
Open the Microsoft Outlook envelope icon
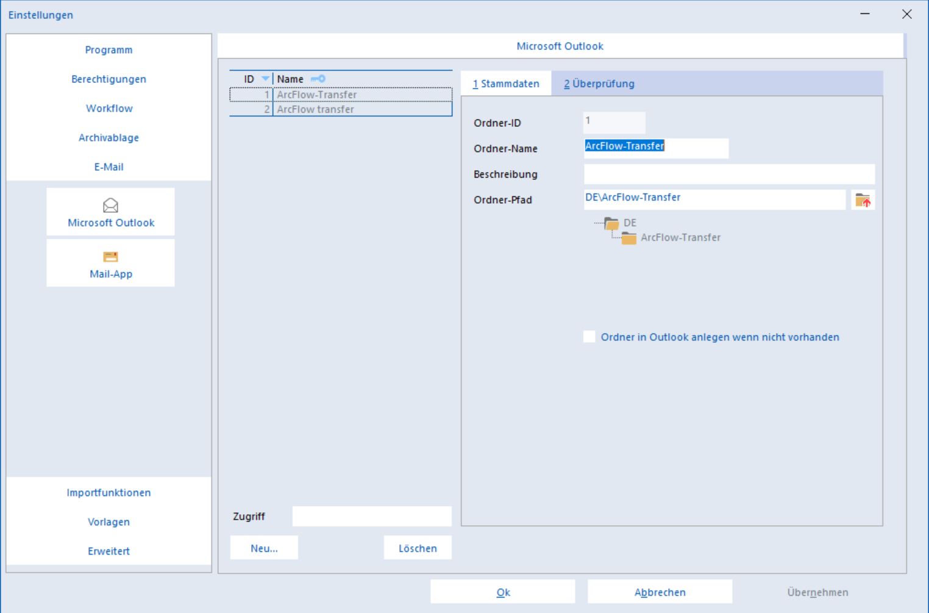110,205
